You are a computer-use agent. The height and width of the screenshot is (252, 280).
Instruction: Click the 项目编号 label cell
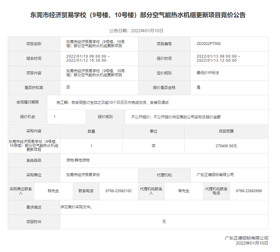164,44
